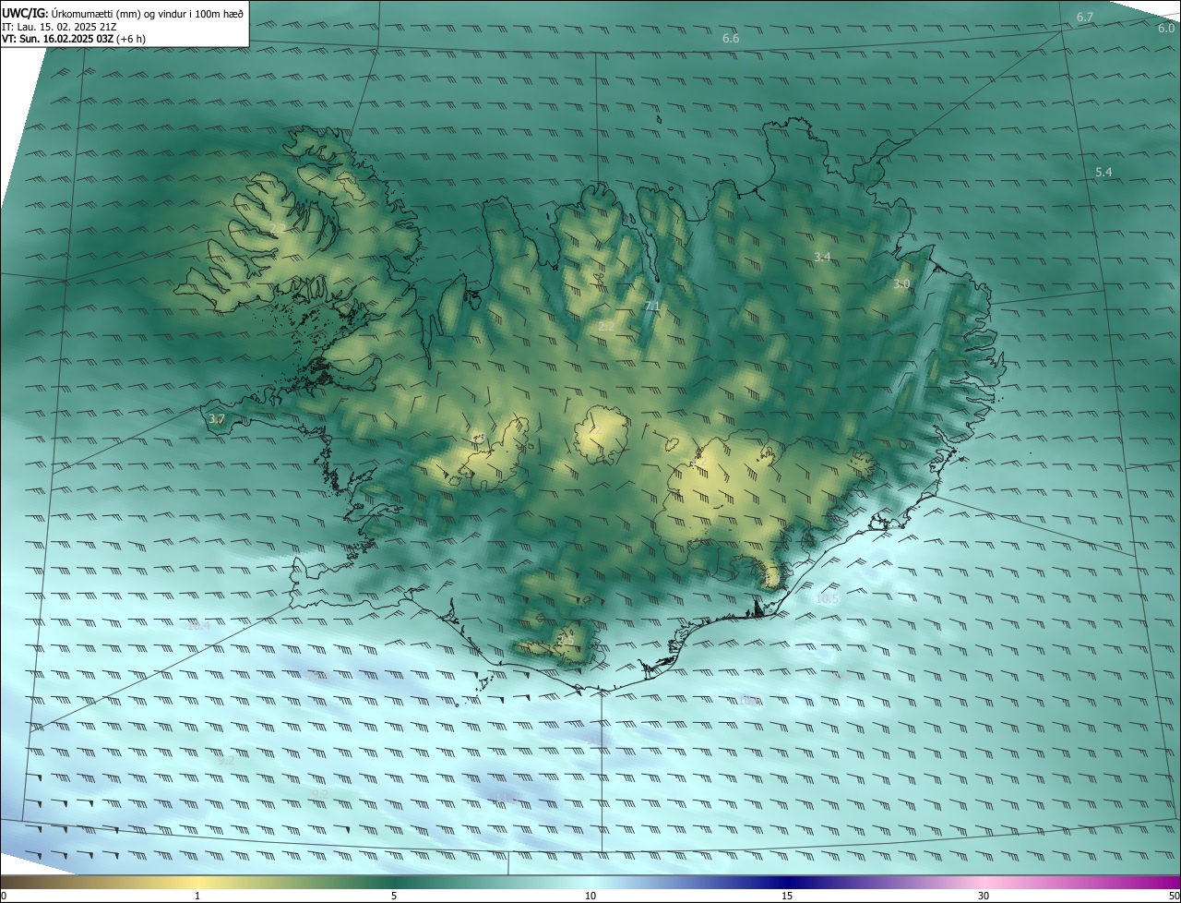Click the 'VT: Sun. 16.02.2025 03Z (+6 h)' line
The height and width of the screenshot is (903, 1181).
click(74, 40)
